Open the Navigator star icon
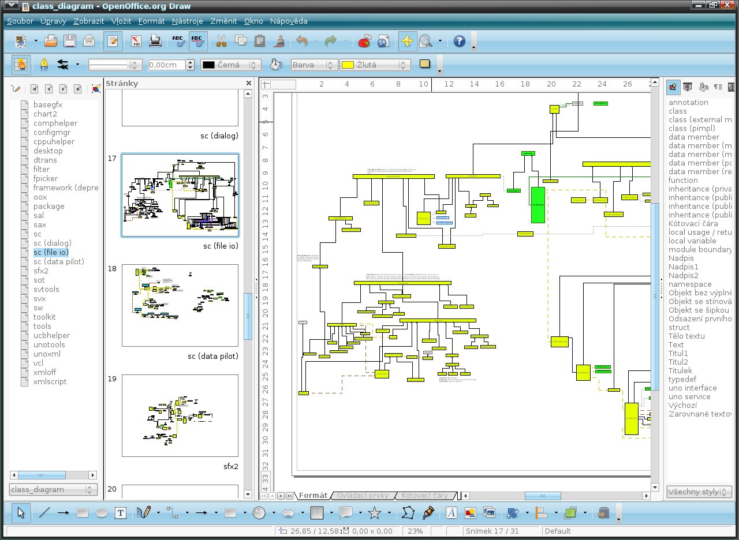The width and height of the screenshot is (739, 540). (408, 41)
